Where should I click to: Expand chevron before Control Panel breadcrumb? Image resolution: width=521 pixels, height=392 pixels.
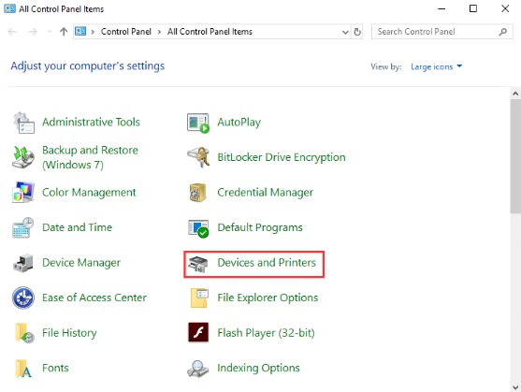click(93, 32)
